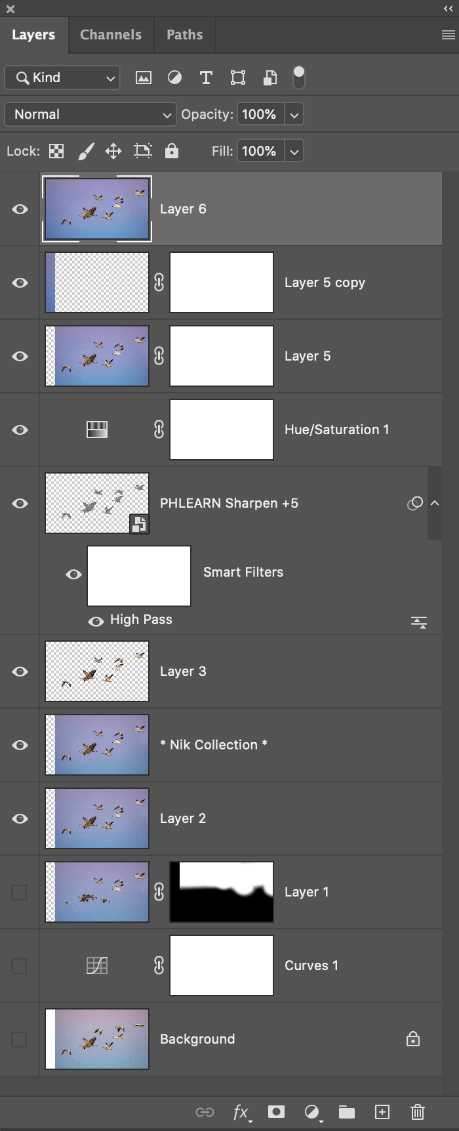Open the fx layer style menu
459x1131 pixels.
pos(241,1111)
